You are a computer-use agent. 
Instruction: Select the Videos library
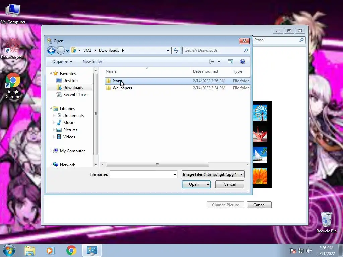coord(69,137)
